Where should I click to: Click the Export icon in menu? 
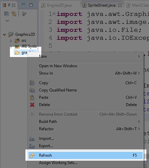pos(32,146)
